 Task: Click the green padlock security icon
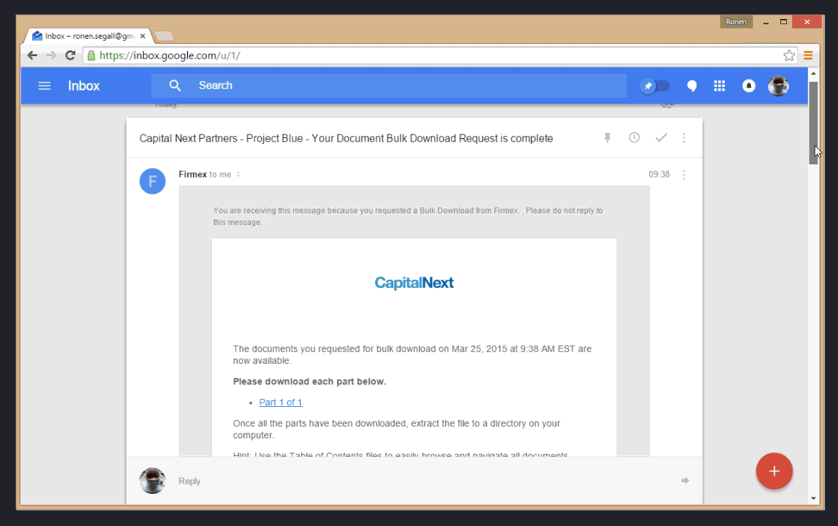click(91, 56)
